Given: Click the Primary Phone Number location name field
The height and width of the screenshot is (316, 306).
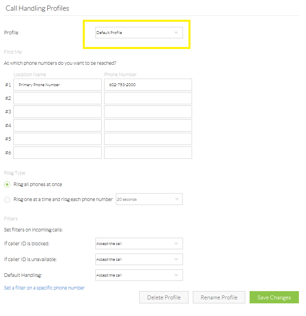Looking at the screenshot, I should pyautogui.click(x=57, y=85).
